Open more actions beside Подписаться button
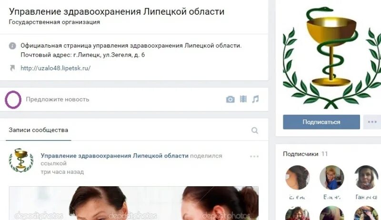 372,122
